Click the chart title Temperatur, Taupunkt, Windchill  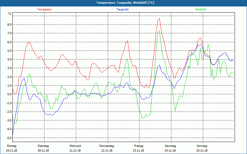125,3
